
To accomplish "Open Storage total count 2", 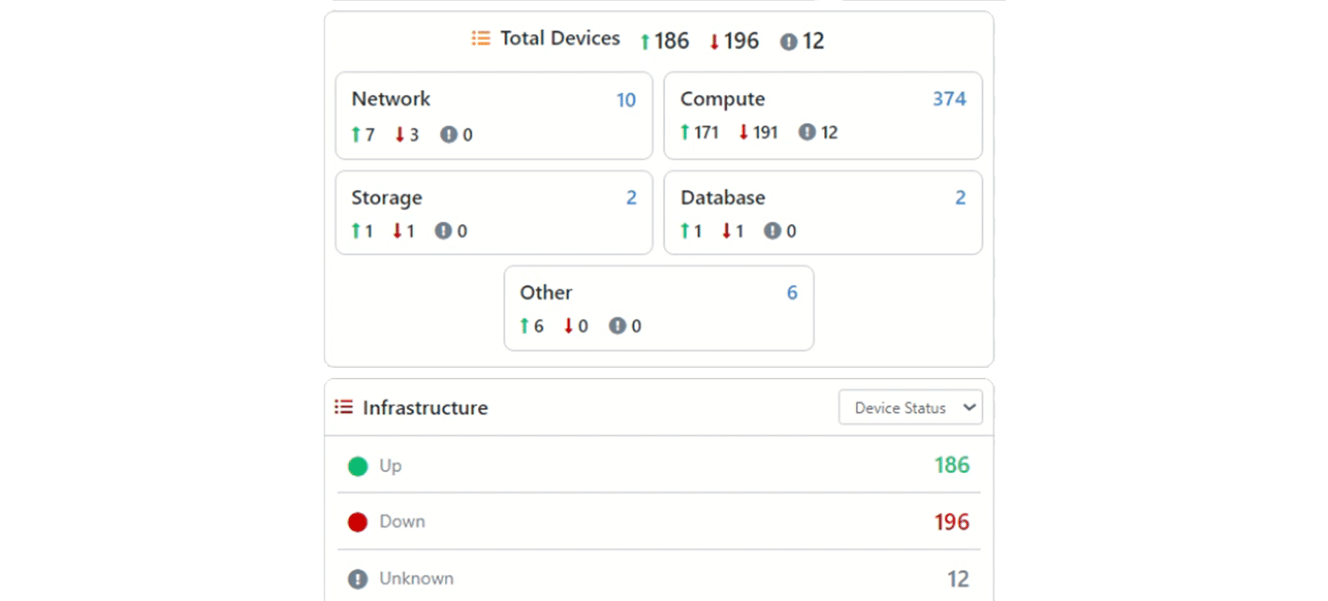I will [x=631, y=198].
